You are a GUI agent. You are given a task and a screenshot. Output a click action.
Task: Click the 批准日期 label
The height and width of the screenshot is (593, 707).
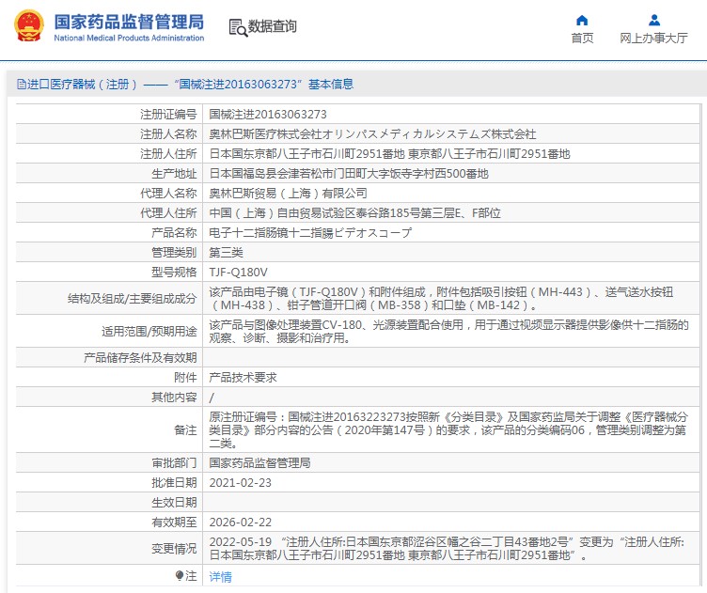click(174, 483)
